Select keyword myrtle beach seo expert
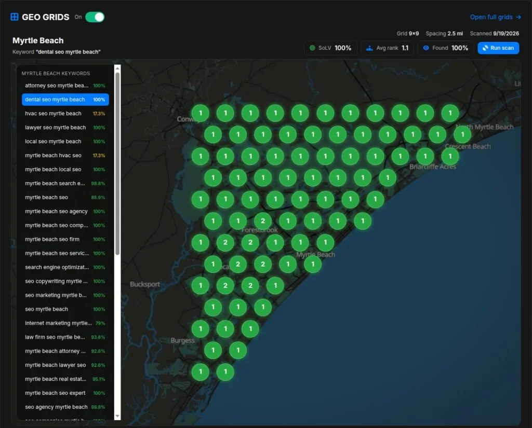Image resolution: width=532 pixels, height=428 pixels. pyautogui.click(x=65, y=393)
